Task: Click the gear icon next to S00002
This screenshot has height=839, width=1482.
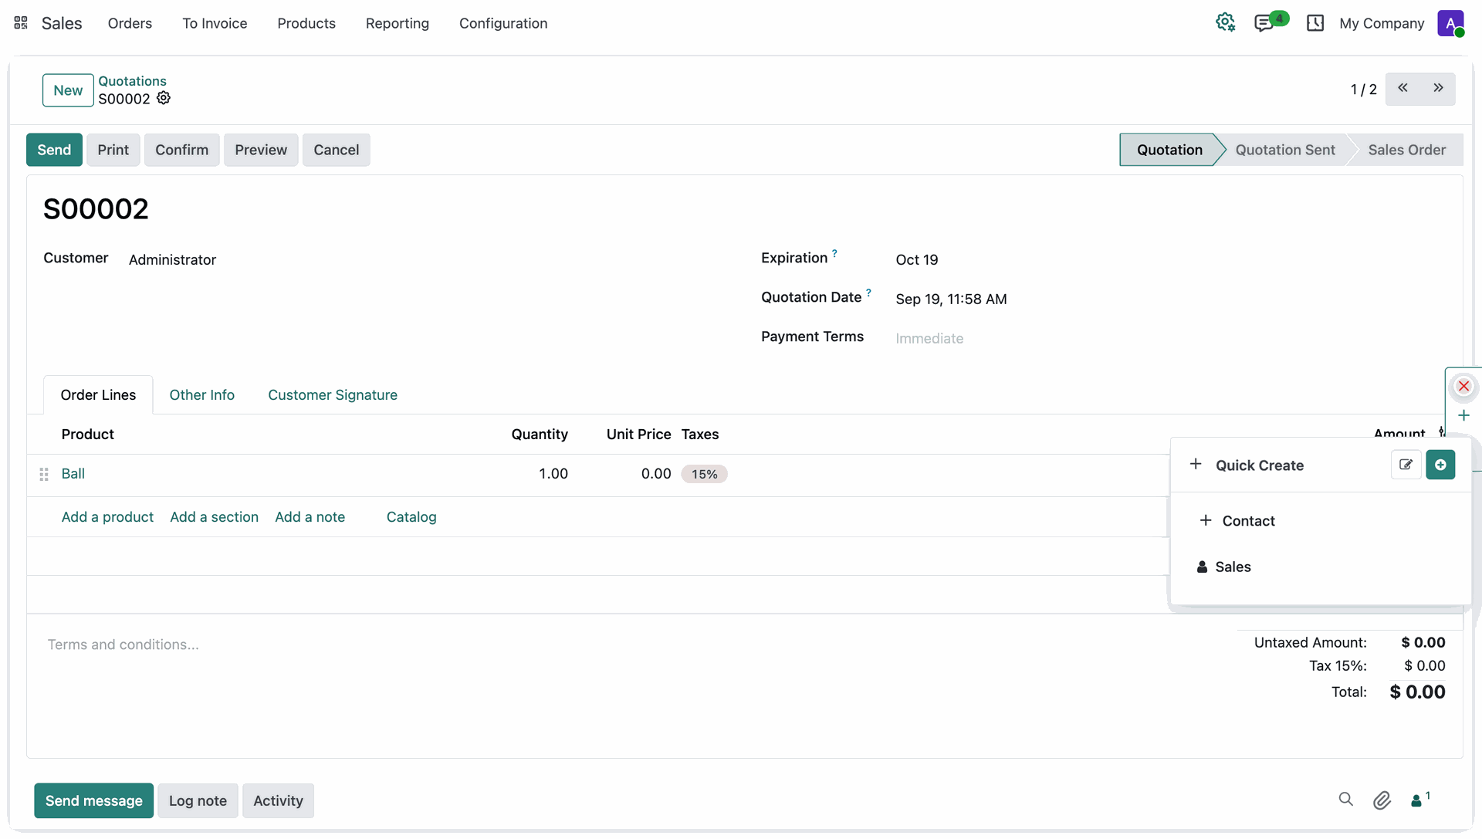Action: click(164, 98)
